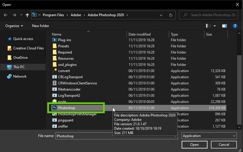Change view with the view icon
This screenshot has width=243, height=152.
click(208, 26)
